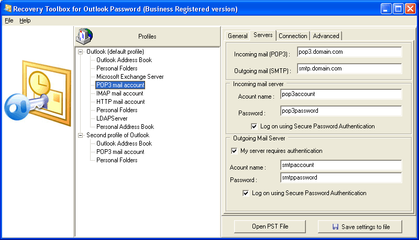Toggle incoming Secure Password Authentication checkbox
The width and height of the screenshot is (419, 240).
pos(254,126)
